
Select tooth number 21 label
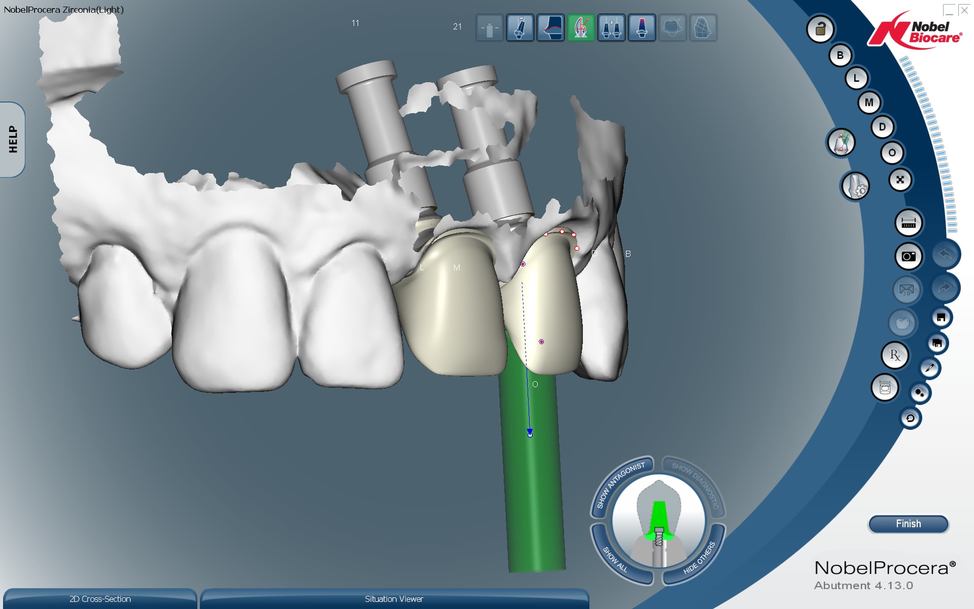[457, 26]
